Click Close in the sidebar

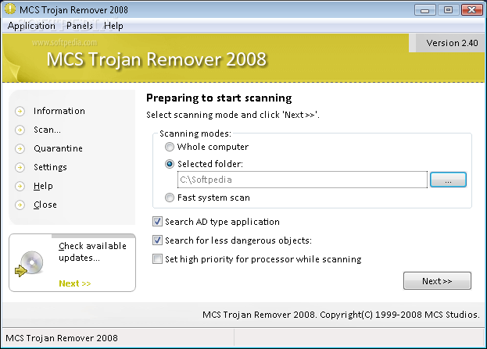point(45,205)
